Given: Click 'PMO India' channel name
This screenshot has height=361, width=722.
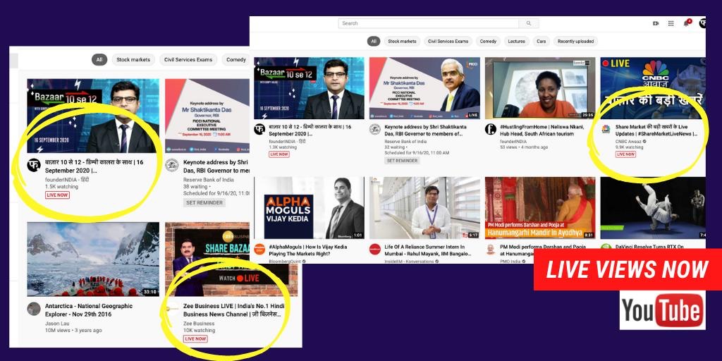Looking at the screenshot, I should click(x=510, y=261).
